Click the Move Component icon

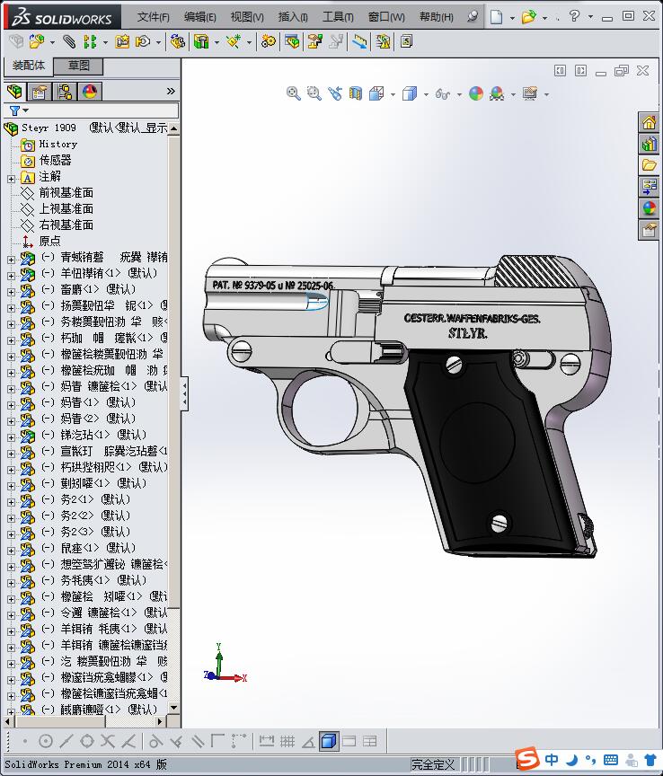[x=143, y=41]
